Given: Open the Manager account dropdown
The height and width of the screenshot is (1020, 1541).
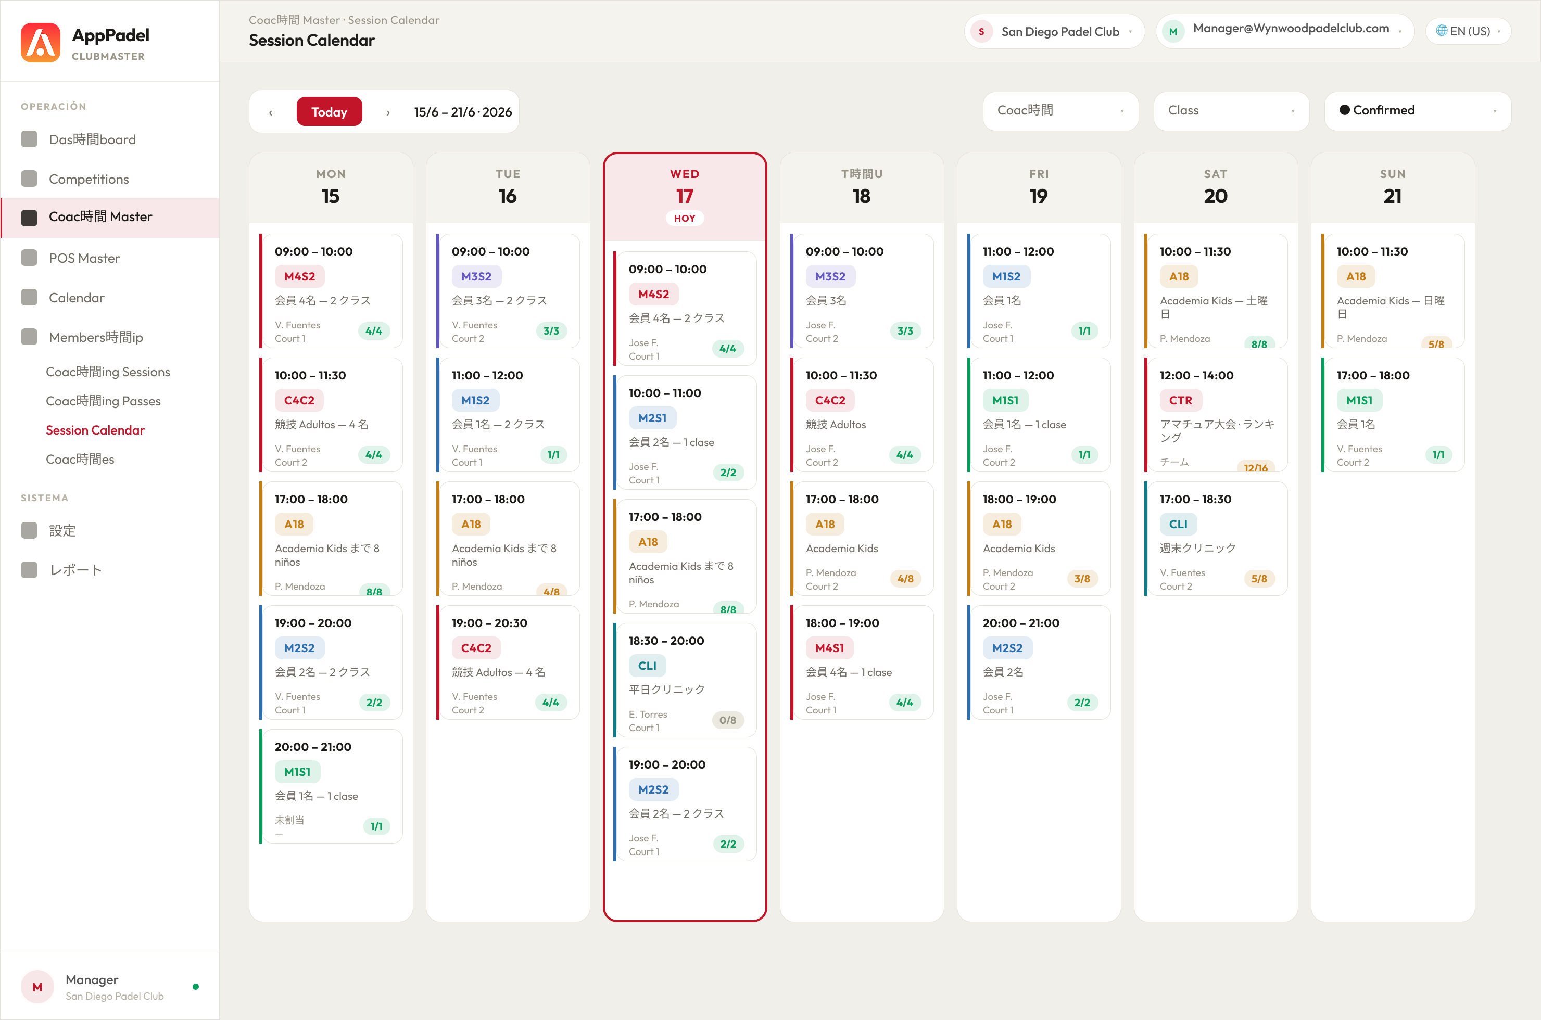Looking at the screenshot, I should click(x=1285, y=31).
